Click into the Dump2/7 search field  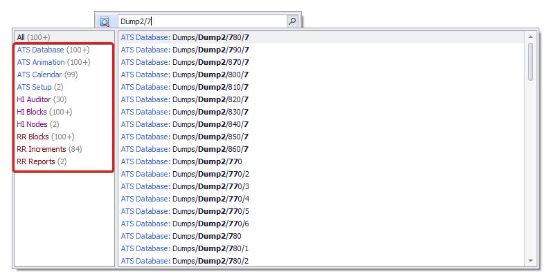(x=202, y=21)
